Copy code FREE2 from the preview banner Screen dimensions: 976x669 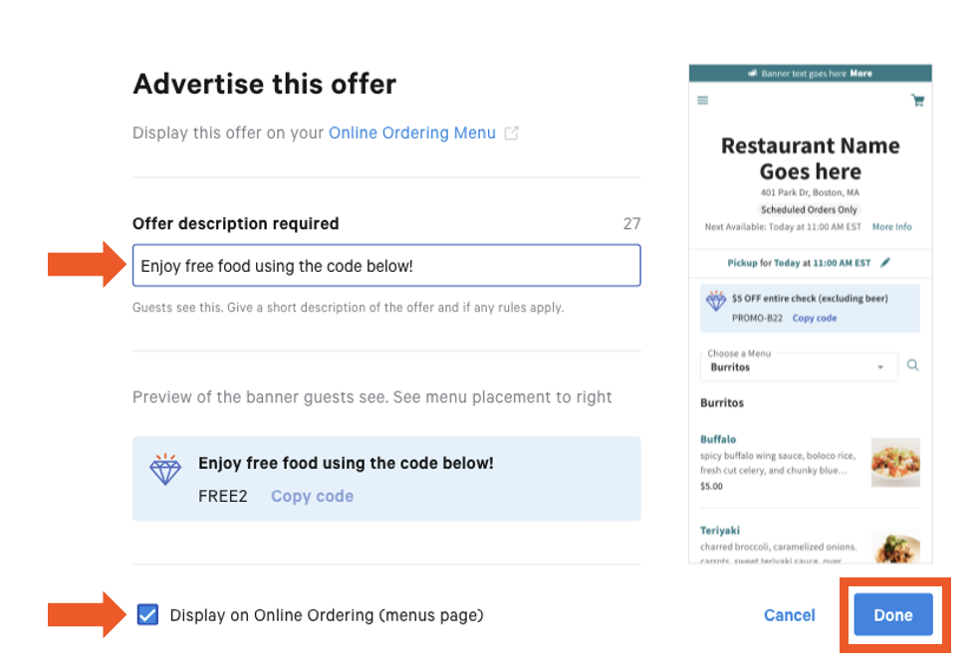pyautogui.click(x=312, y=496)
